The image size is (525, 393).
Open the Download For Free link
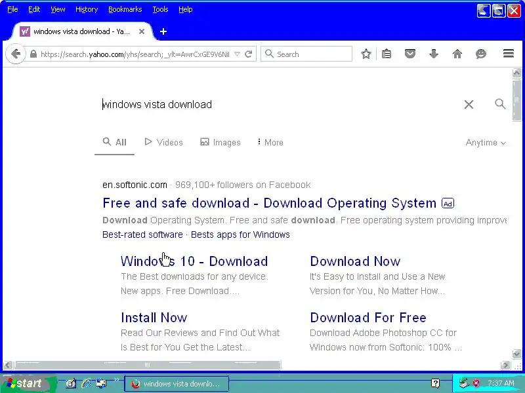point(368,318)
